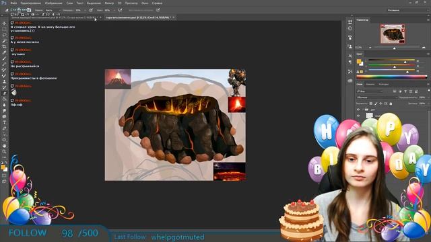This screenshot has width=431, height=242.
Task: Open the Navigator panel menu
Action: coord(428,19)
